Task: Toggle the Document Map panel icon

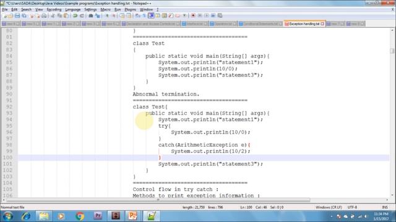Action: point(165,16)
